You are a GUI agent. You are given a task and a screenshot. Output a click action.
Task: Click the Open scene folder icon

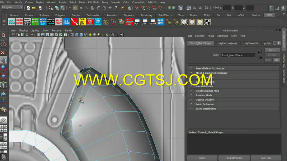tap(34, 8)
